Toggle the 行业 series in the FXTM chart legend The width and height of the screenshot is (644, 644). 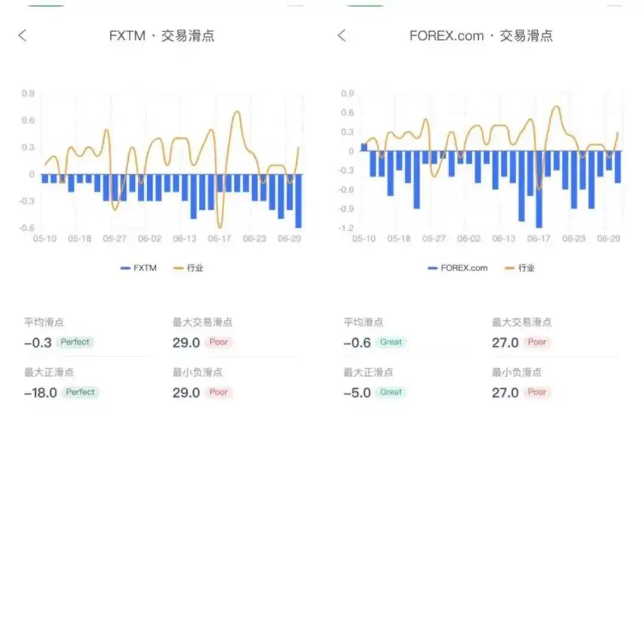coord(188,268)
